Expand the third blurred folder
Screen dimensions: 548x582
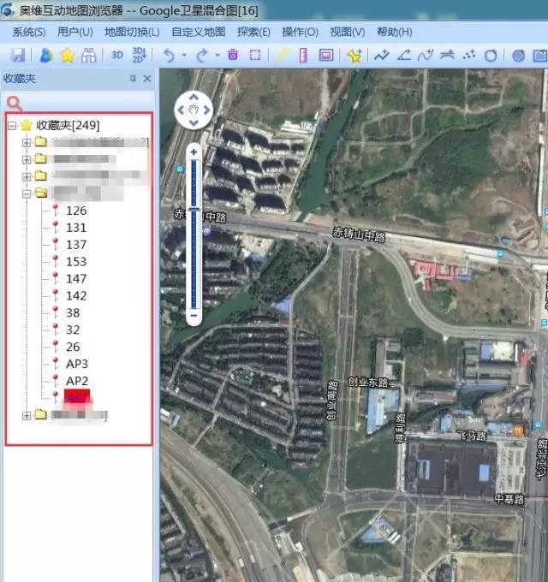pyautogui.click(x=27, y=176)
